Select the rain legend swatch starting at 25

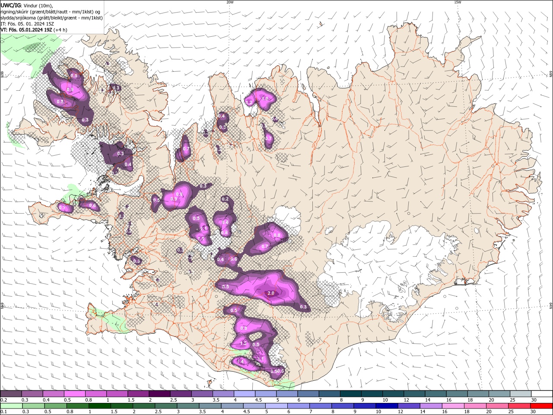519,406
